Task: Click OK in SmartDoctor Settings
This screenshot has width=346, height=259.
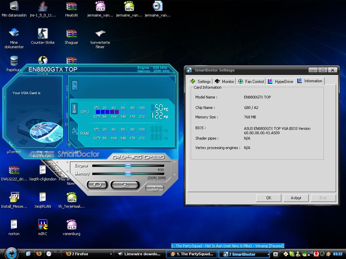Action: (x=269, y=198)
